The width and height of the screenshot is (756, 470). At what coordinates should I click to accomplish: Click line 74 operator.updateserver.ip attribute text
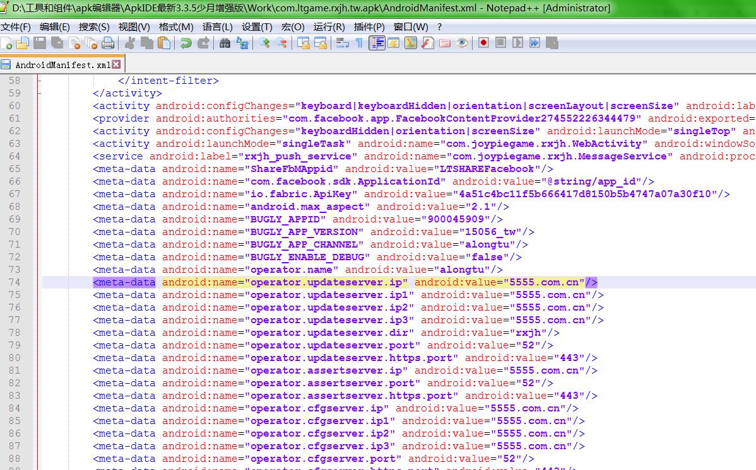tap(328, 282)
